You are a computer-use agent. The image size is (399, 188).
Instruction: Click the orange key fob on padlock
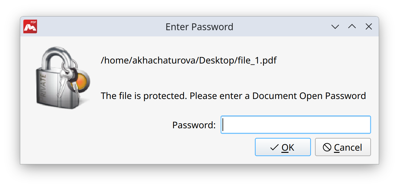click(x=82, y=82)
